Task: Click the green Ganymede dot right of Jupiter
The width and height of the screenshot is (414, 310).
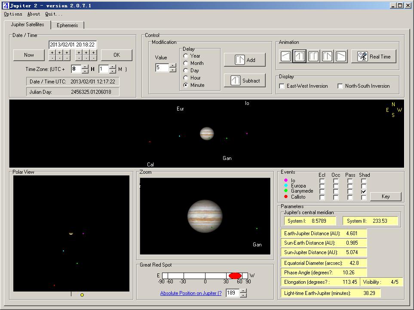Action: (x=227, y=138)
